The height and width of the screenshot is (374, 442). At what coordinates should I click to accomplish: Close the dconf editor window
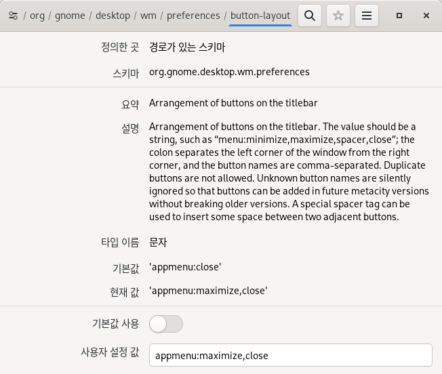click(x=426, y=16)
